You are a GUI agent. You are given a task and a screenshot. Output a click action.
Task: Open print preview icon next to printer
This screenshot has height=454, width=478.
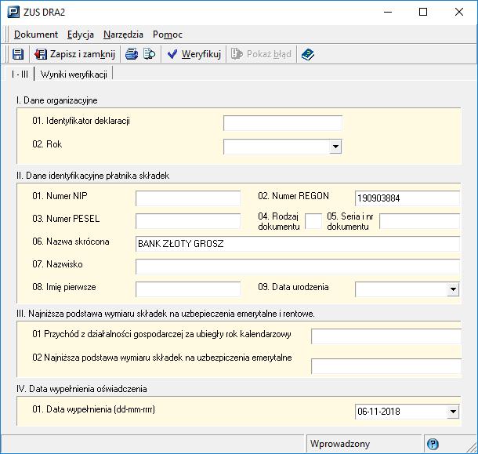pyautogui.click(x=149, y=54)
